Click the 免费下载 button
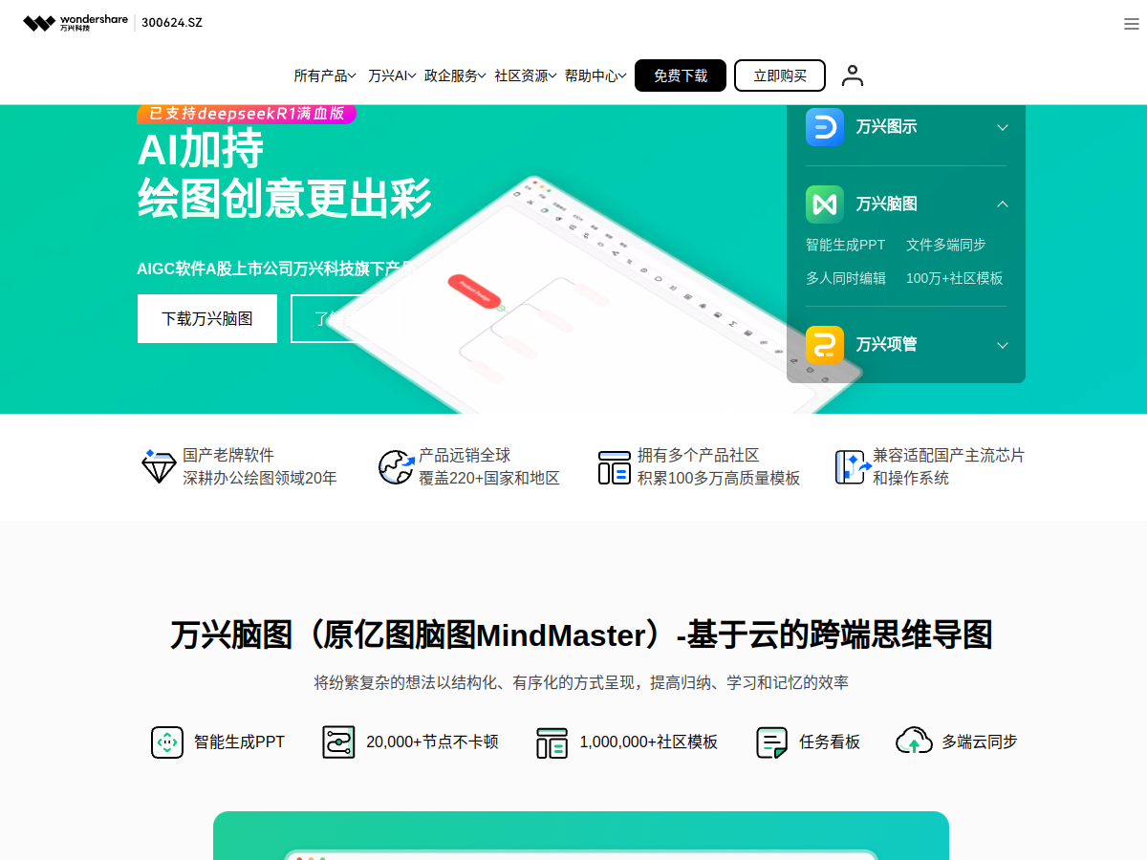 pos(681,75)
